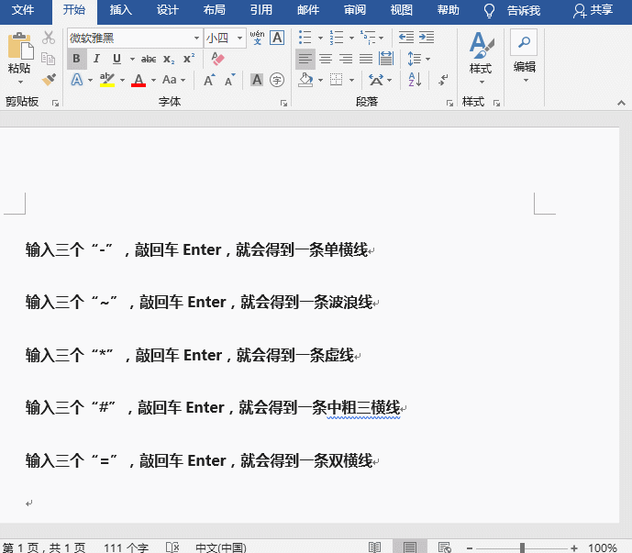The image size is (632, 553).
Task: Clear all formatting with eraser icon
Action: click(x=217, y=59)
